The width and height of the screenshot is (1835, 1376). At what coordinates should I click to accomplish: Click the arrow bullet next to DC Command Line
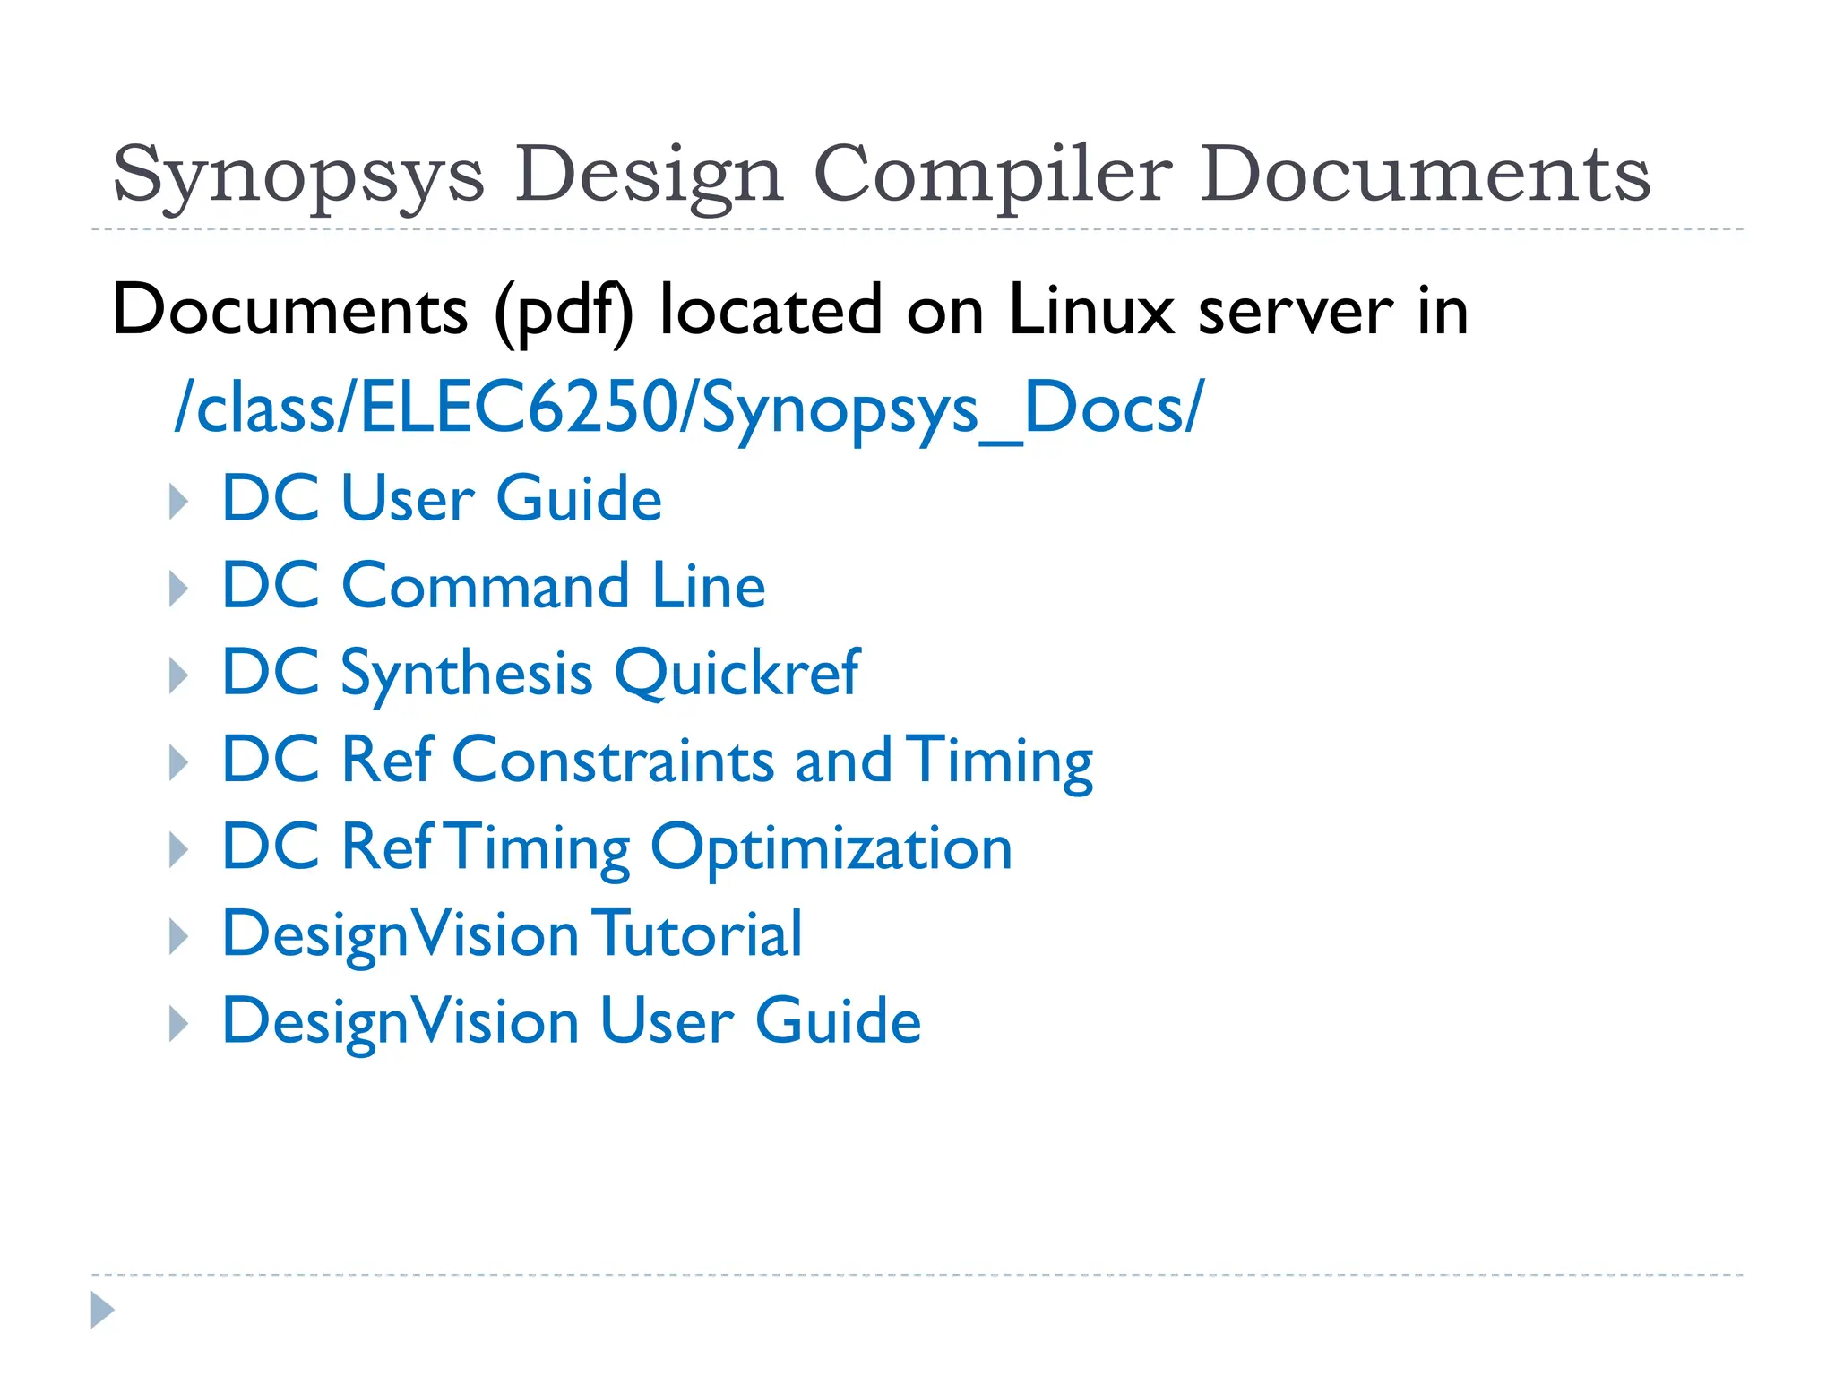click(178, 589)
